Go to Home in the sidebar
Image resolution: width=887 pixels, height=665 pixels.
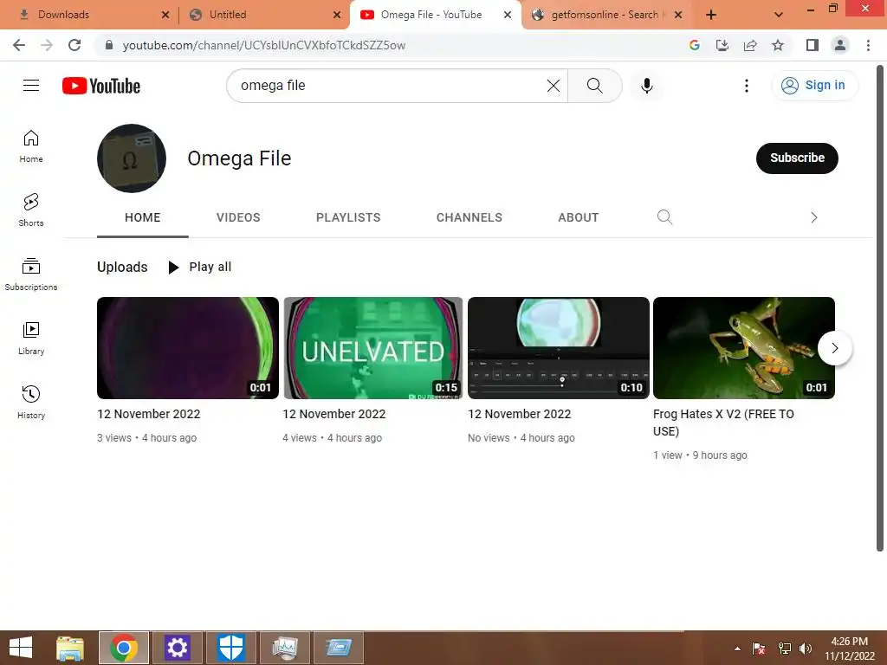tap(31, 146)
